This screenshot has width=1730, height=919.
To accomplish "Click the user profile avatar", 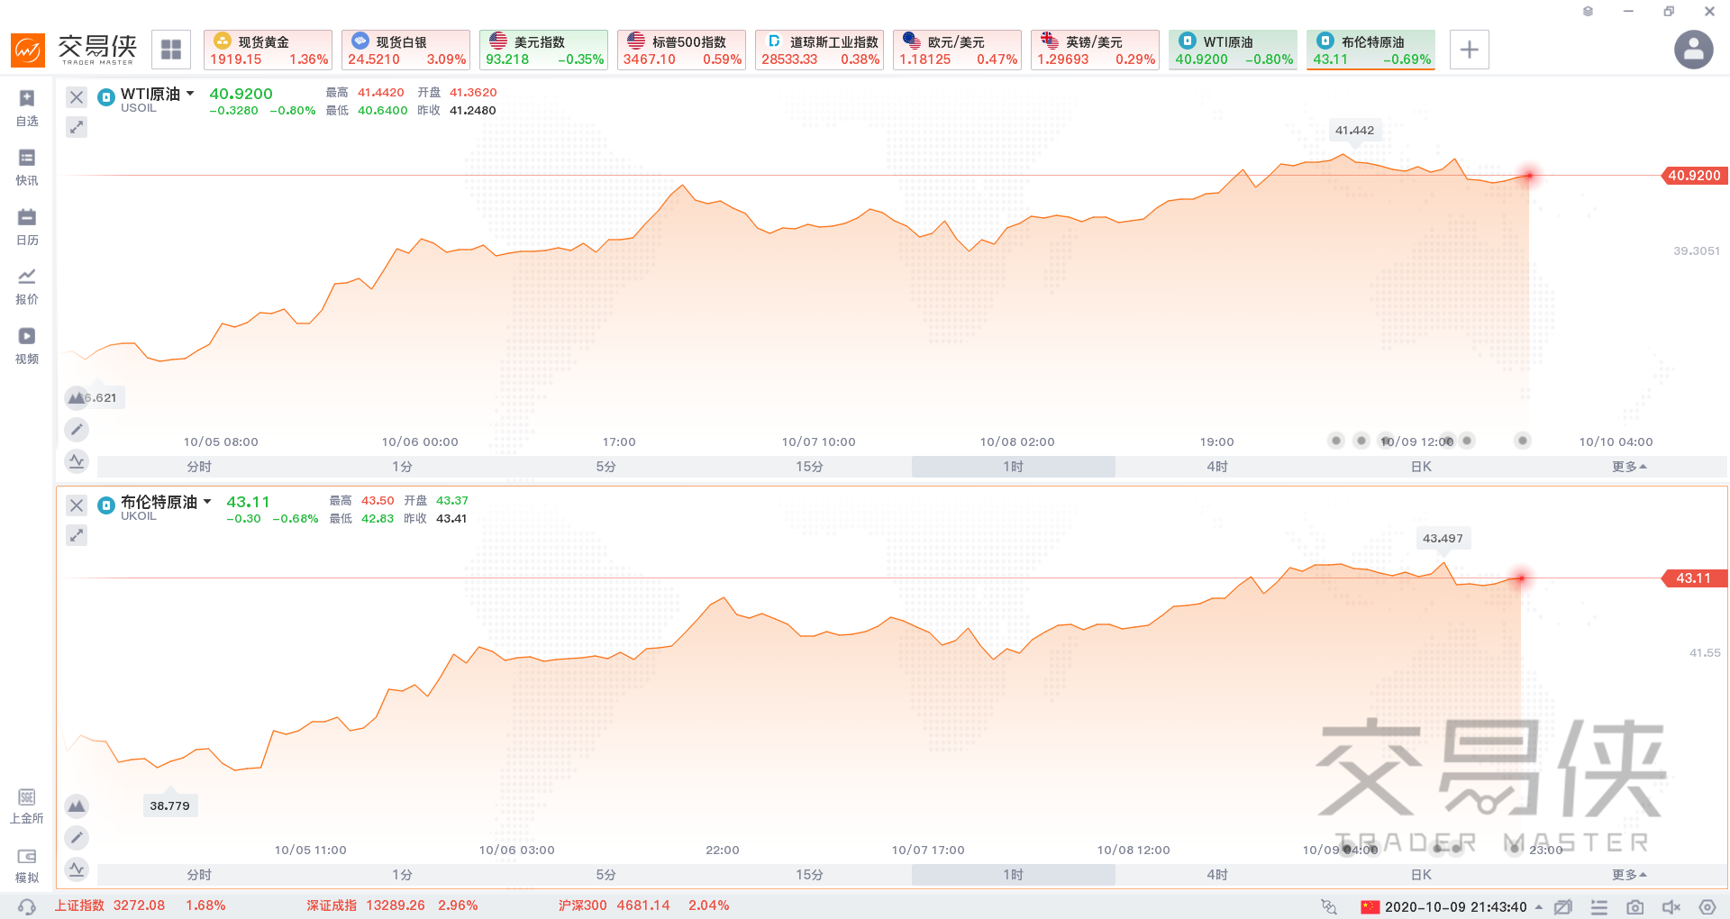I will click(x=1694, y=50).
